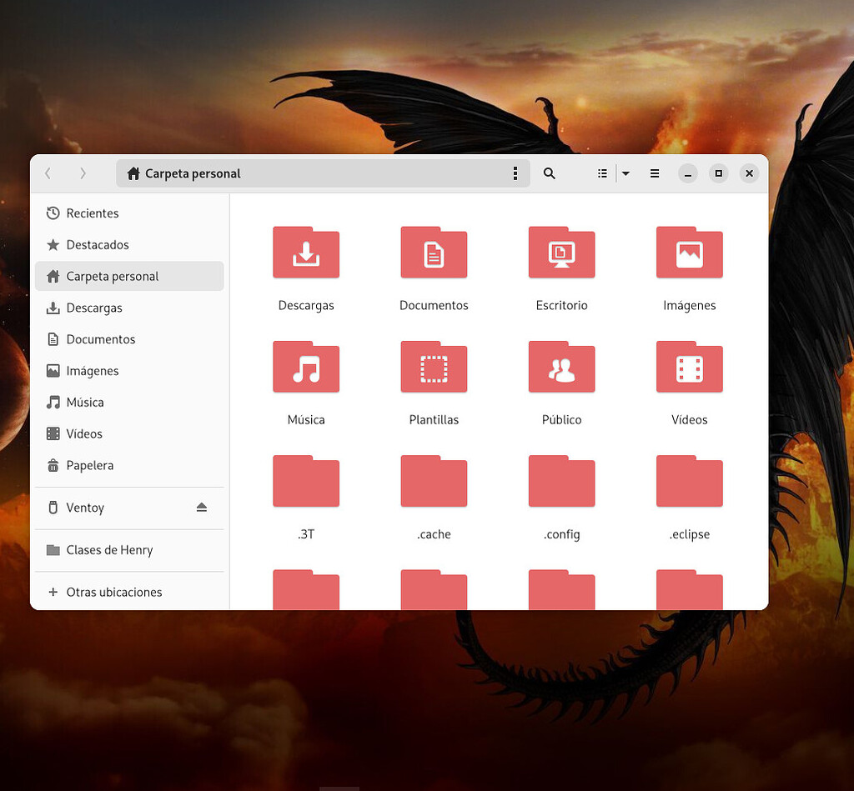Eject the Ventoy drive
The width and height of the screenshot is (854, 791).
pyautogui.click(x=201, y=507)
